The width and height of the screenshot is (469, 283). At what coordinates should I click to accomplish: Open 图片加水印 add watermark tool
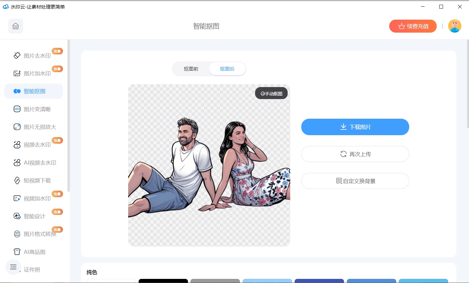pos(37,73)
